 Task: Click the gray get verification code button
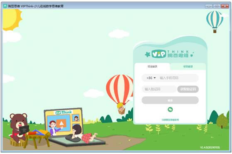(188, 89)
